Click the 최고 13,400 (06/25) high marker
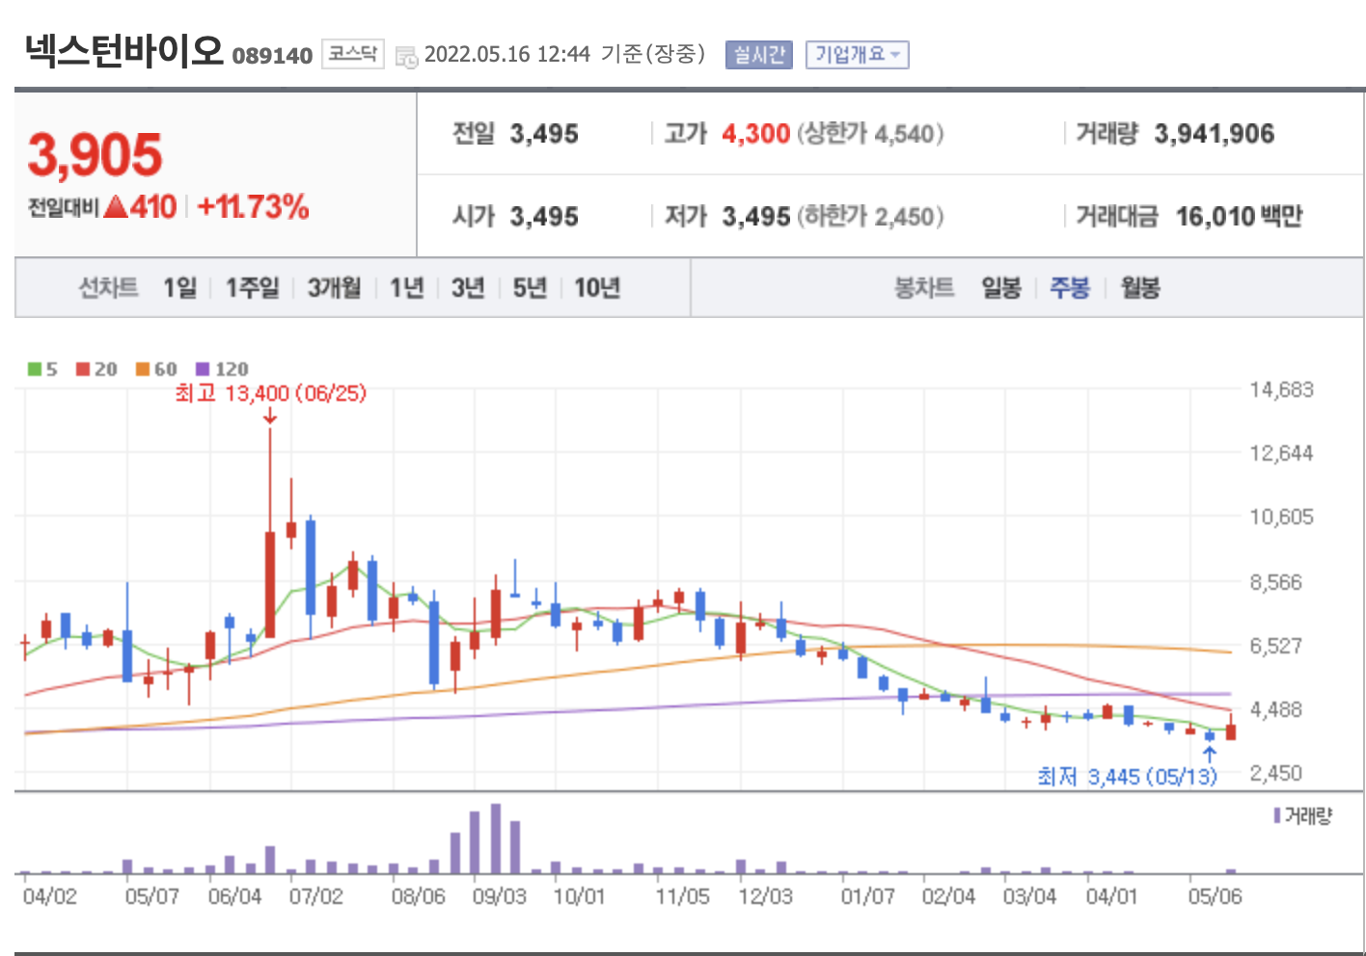This screenshot has width=1366, height=956. pyautogui.click(x=270, y=393)
